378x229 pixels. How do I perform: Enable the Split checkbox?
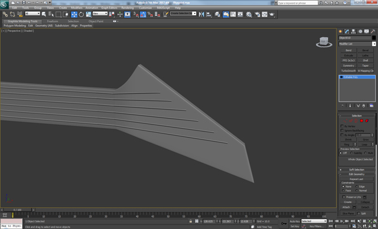(359, 213)
